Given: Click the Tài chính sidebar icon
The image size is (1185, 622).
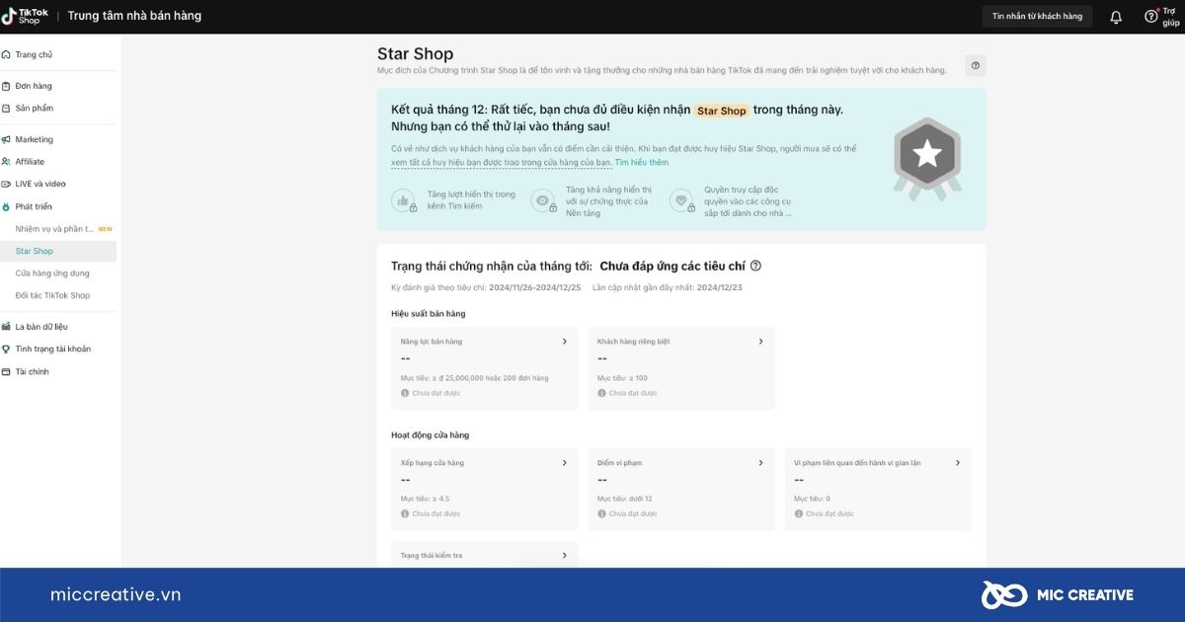Looking at the screenshot, I should (x=6, y=371).
